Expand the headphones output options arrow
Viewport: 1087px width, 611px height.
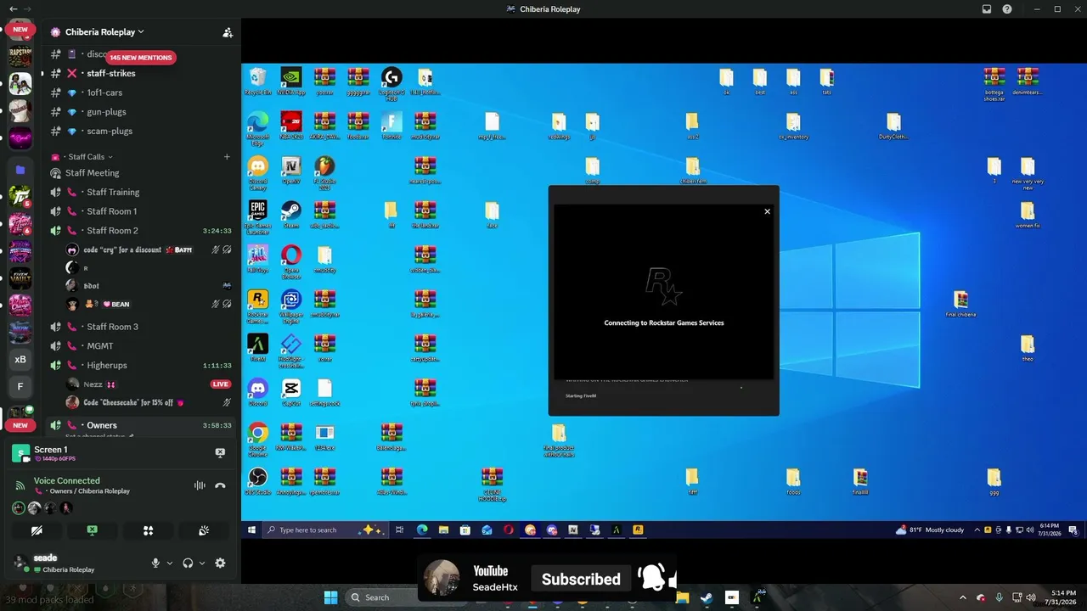point(202,563)
